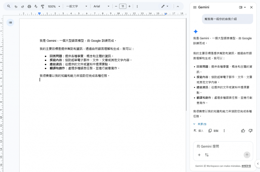The width and height of the screenshot is (260, 172).
Task: Click the Gemini sparkle star icon
Action: pos(196,31)
